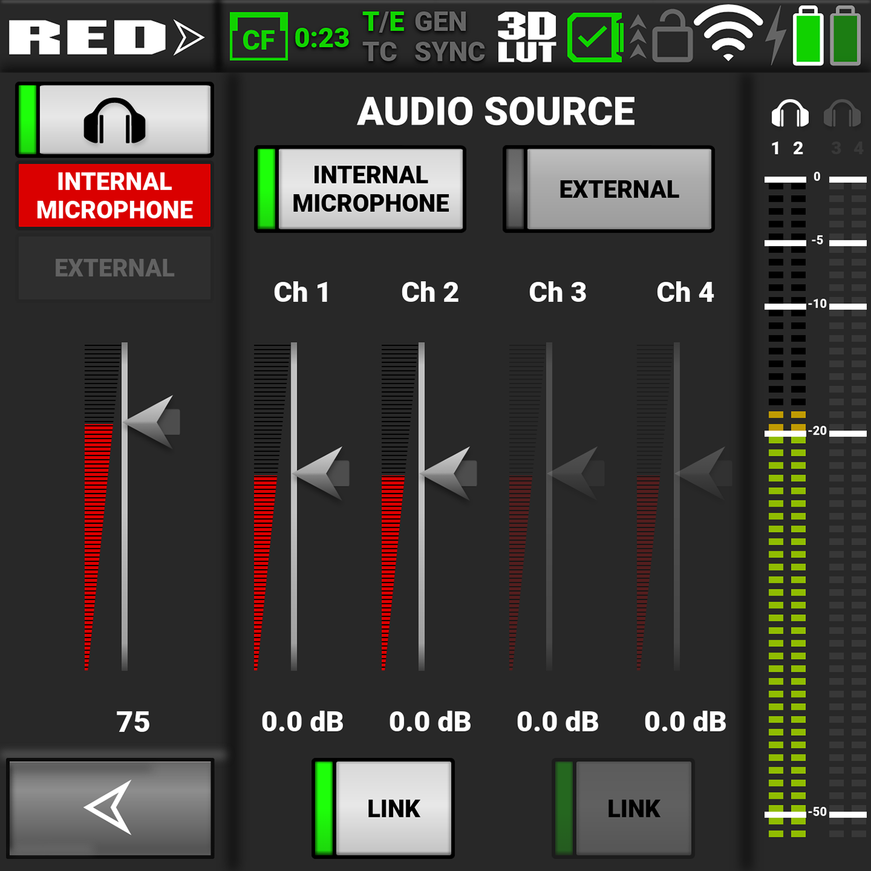
Task: Disable the Internal Microphone audio source
Action: coord(360,189)
